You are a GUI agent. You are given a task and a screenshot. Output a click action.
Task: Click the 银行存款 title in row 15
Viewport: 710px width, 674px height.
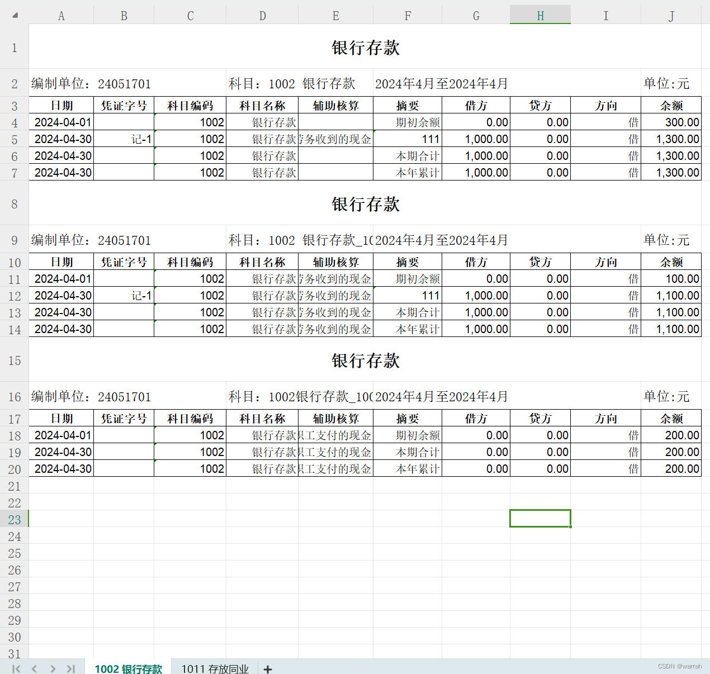coord(366,360)
